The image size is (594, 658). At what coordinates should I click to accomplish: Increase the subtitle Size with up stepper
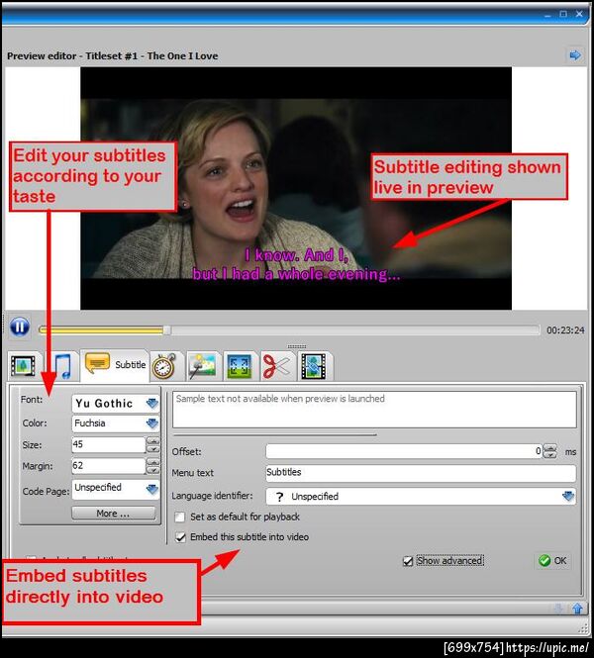pyautogui.click(x=153, y=441)
